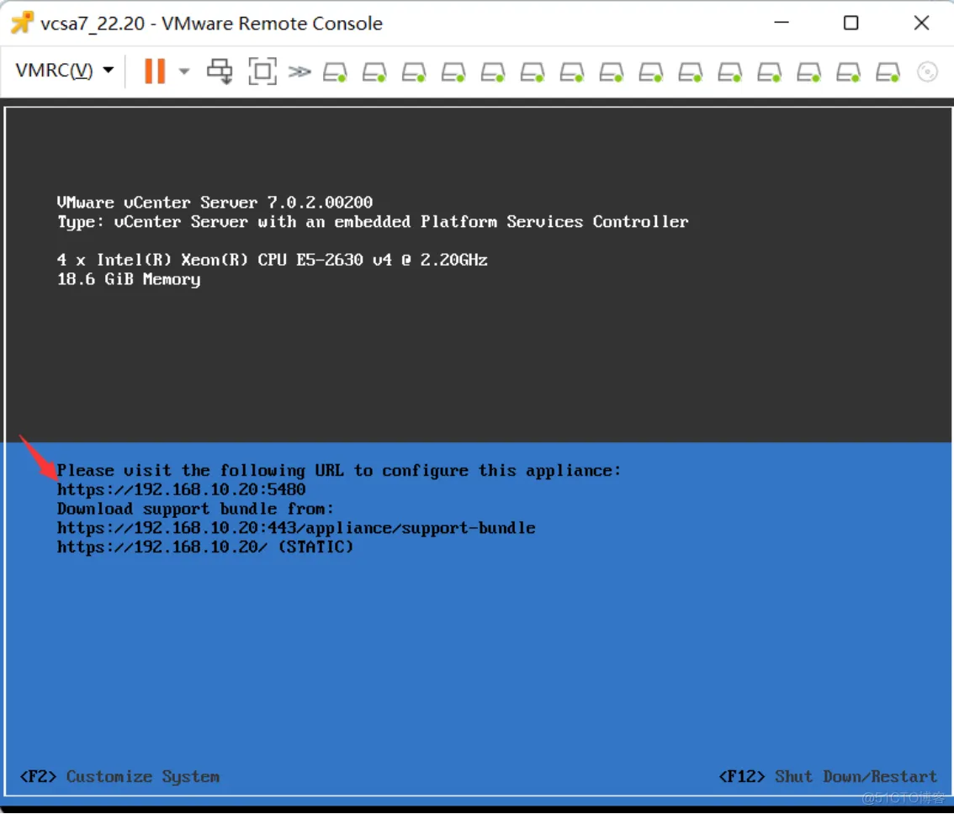
Task: Enter full screen mode
Action: pyautogui.click(x=262, y=71)
